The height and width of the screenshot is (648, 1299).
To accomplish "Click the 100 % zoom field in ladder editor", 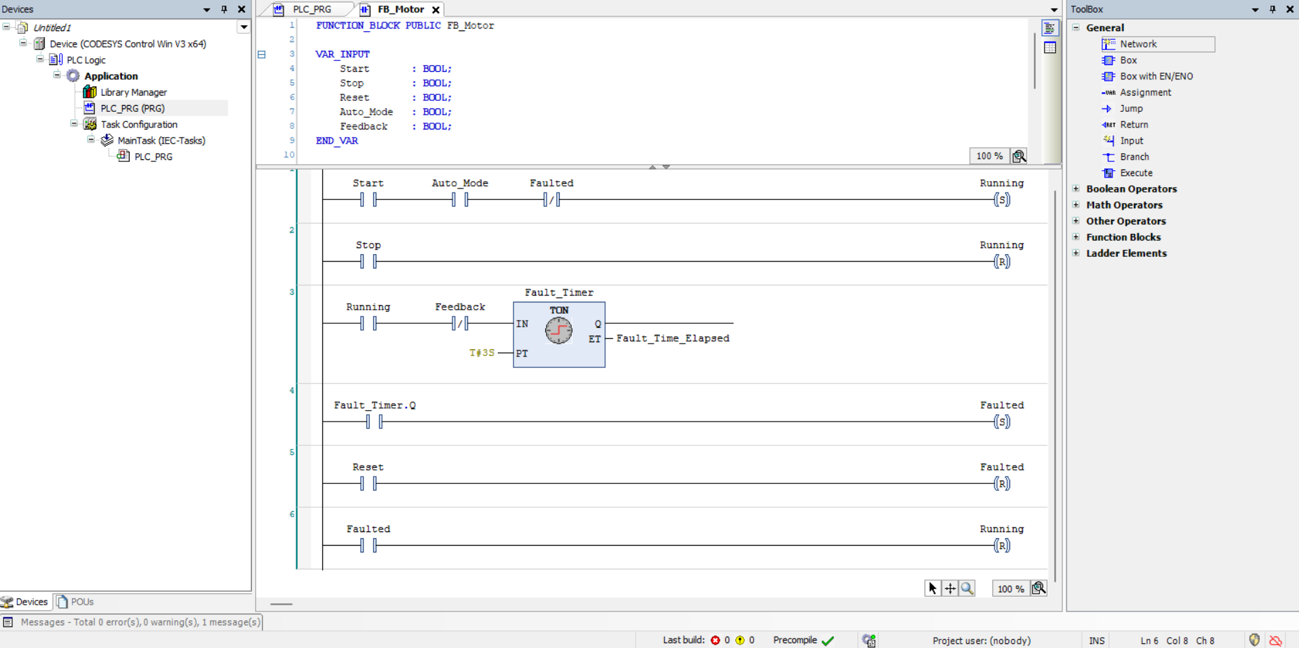I will pyautogui.click(x=1011, y=589).
